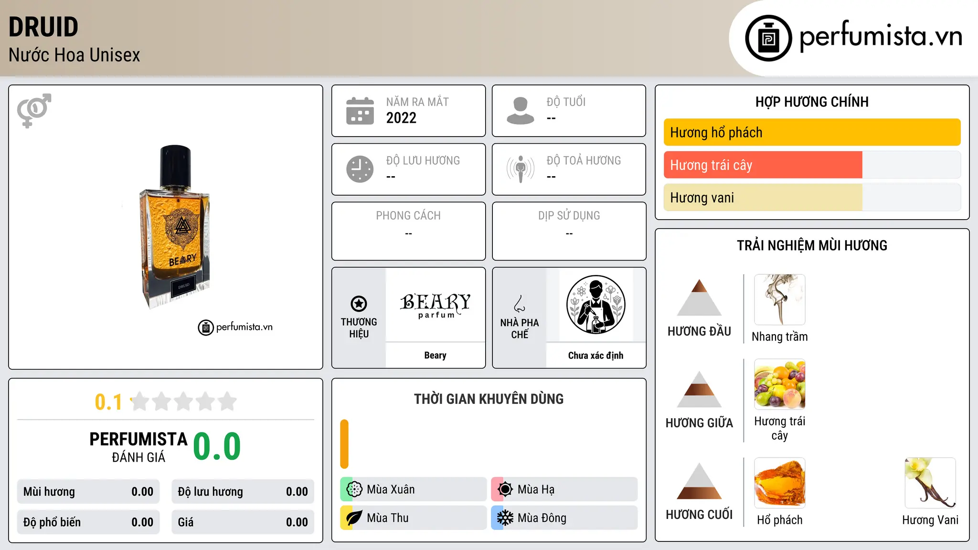Screen dimensions: 978x550
Task: Click the TRẢI NGHIỆM MÙI HƯƠNG heading
Action: 812,245
